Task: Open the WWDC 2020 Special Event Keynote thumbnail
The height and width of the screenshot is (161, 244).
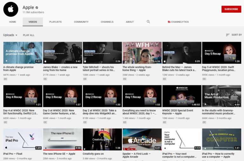Action: (182, 96)
